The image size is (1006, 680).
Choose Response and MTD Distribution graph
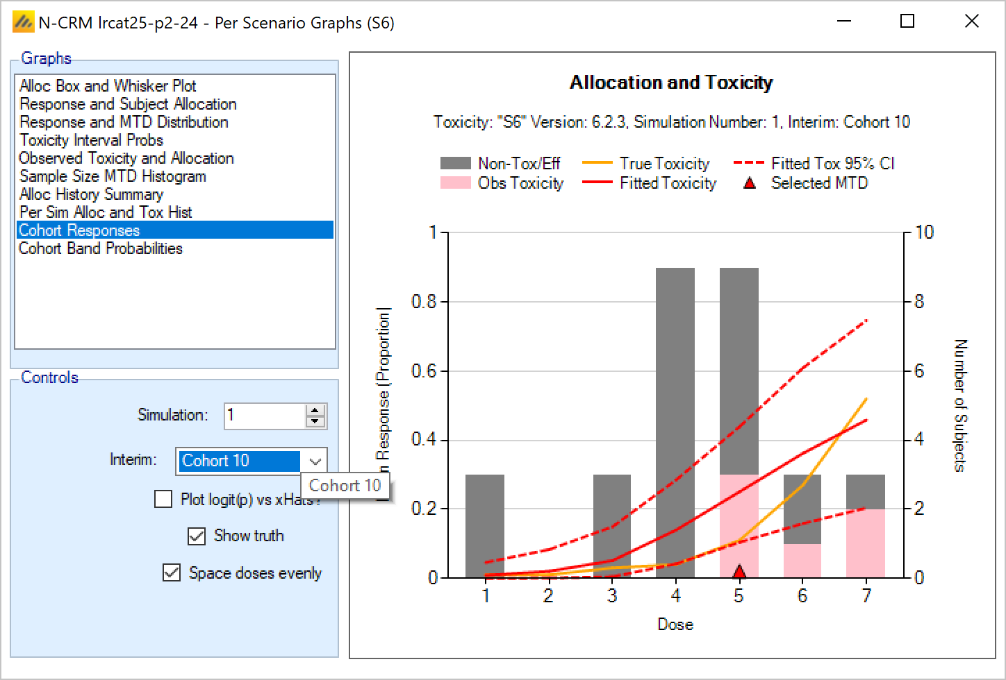[124, 122]
